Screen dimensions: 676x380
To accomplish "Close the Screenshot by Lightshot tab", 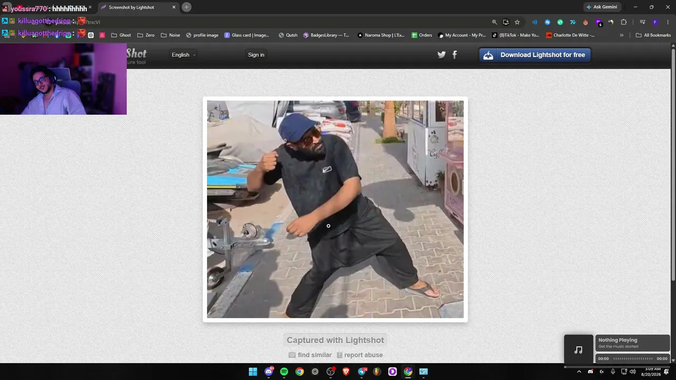I will tap(174, 7).
